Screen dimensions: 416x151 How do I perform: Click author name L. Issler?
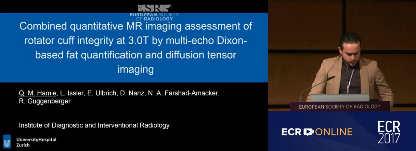click(72, 93)
